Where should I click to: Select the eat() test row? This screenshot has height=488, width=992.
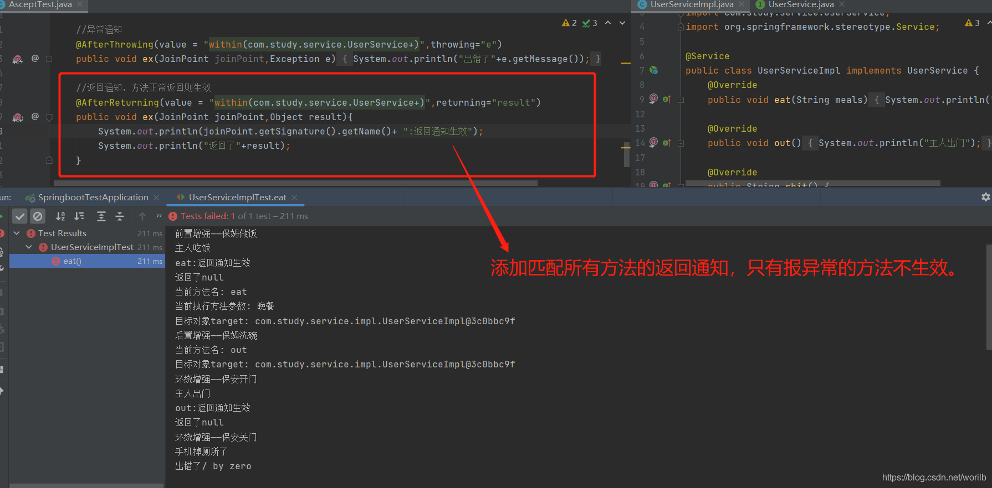87,261
